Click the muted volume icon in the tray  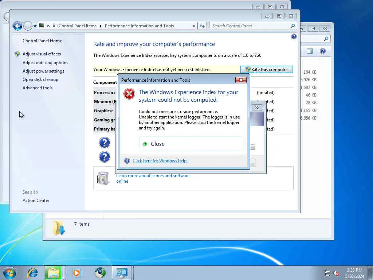[x=336, y=273]
